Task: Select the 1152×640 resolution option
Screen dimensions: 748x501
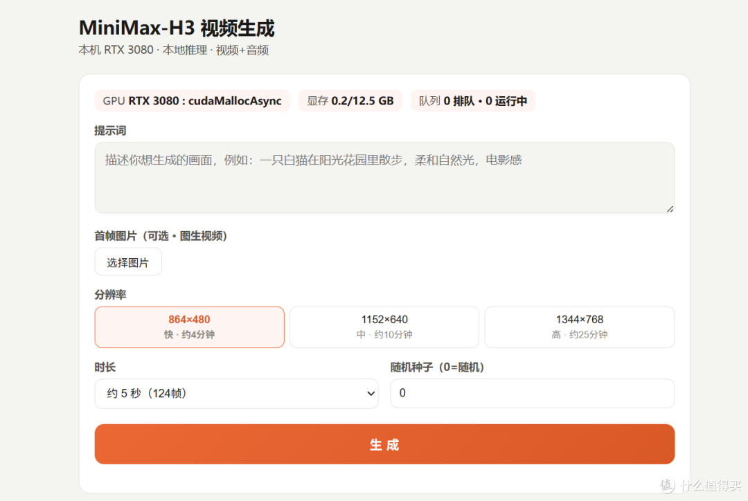Action: (384, 327)
